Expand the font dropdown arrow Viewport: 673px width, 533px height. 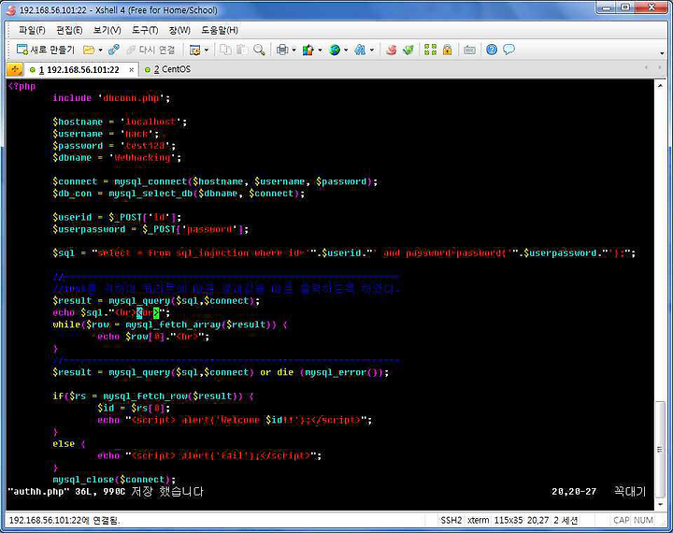(372, 50)
